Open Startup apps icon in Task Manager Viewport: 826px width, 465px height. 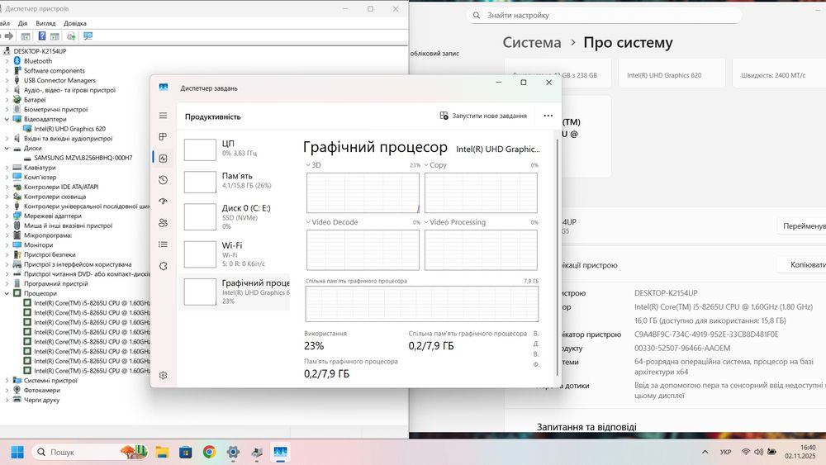tap(163, 202)
